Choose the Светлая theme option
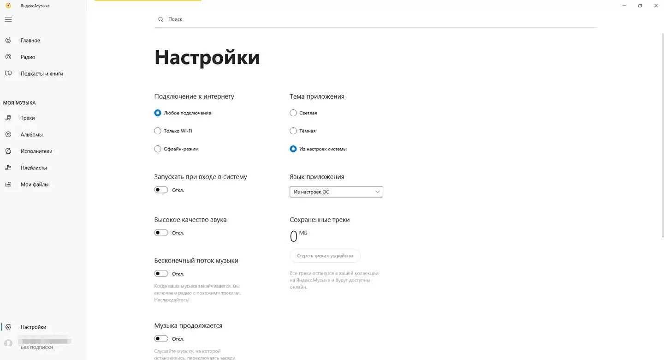This screenshot has height=360, width=664. pos(293,113)
